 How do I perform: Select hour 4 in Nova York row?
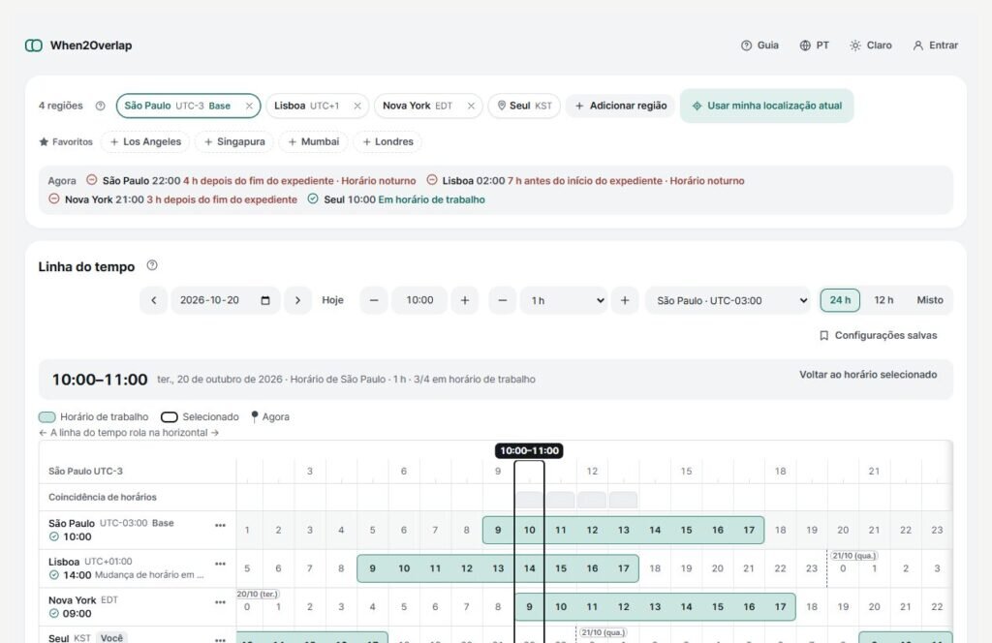373,607
